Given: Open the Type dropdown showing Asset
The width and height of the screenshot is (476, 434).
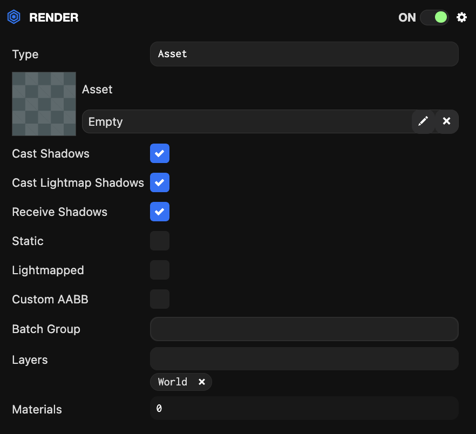Looking at the screenshot, I should (x=304, y=54).
